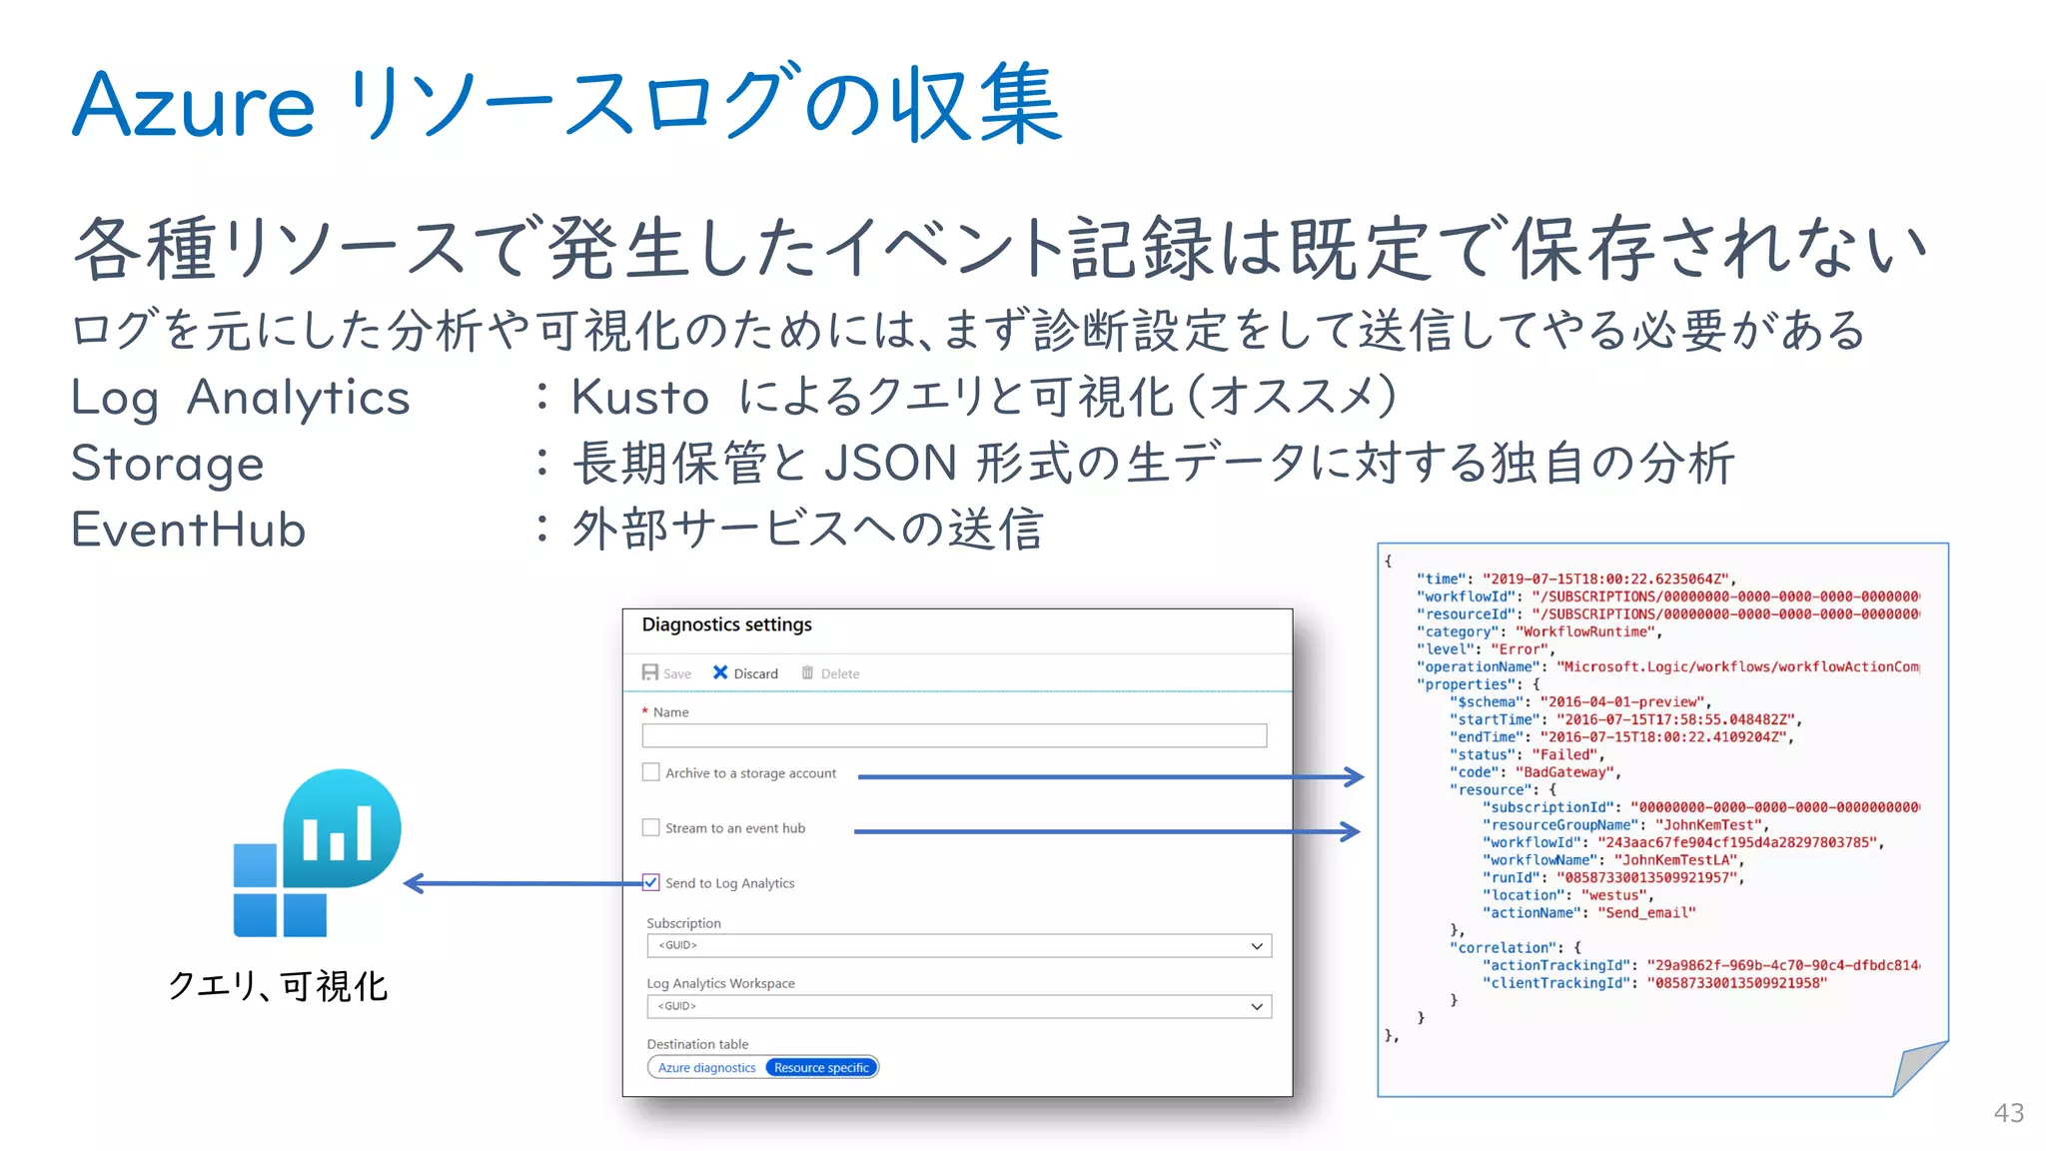
Task: Click the "level": "Error" JSON line
Action: click(1486, 649)
